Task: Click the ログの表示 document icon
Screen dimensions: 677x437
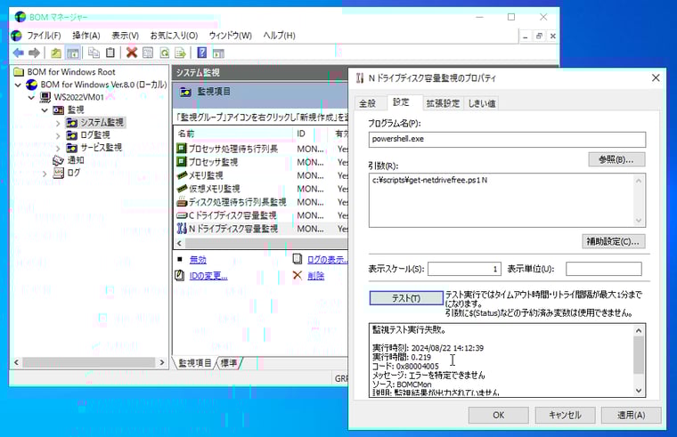Action: point(297,259)
